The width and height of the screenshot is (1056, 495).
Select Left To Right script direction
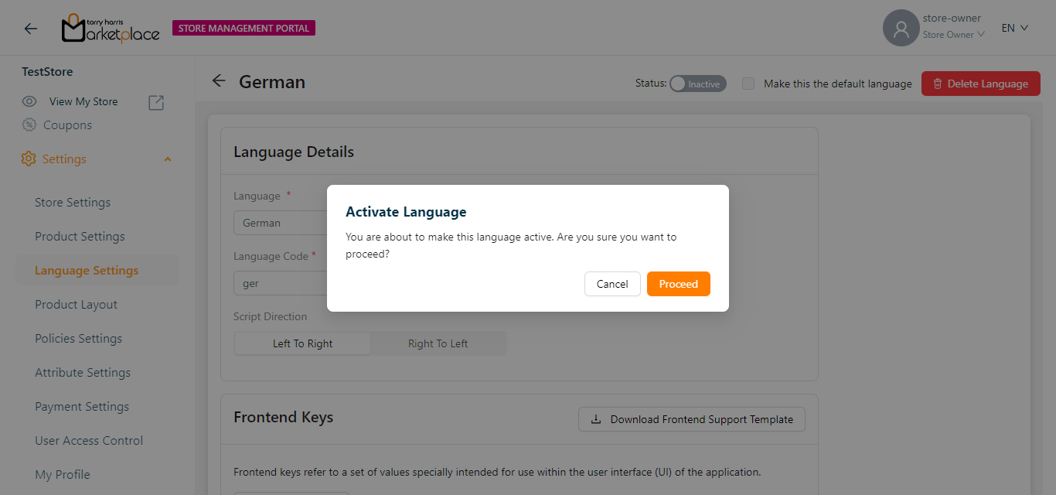click(x=302, y=343)
